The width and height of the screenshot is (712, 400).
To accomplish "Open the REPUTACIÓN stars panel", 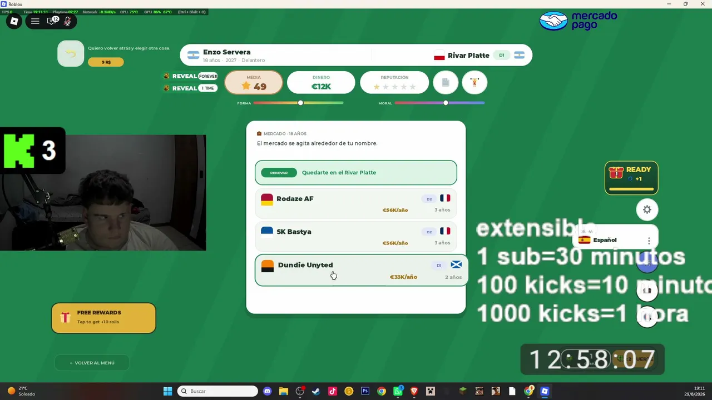I will 394,83.
